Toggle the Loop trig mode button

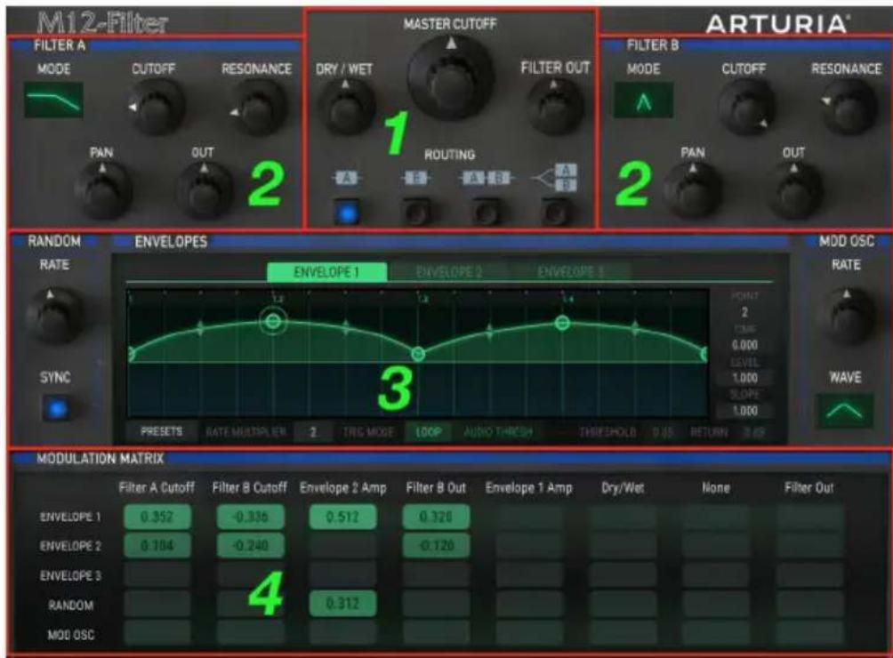pos(428,432)
